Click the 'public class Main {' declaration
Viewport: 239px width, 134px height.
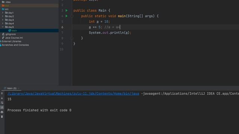92,10
